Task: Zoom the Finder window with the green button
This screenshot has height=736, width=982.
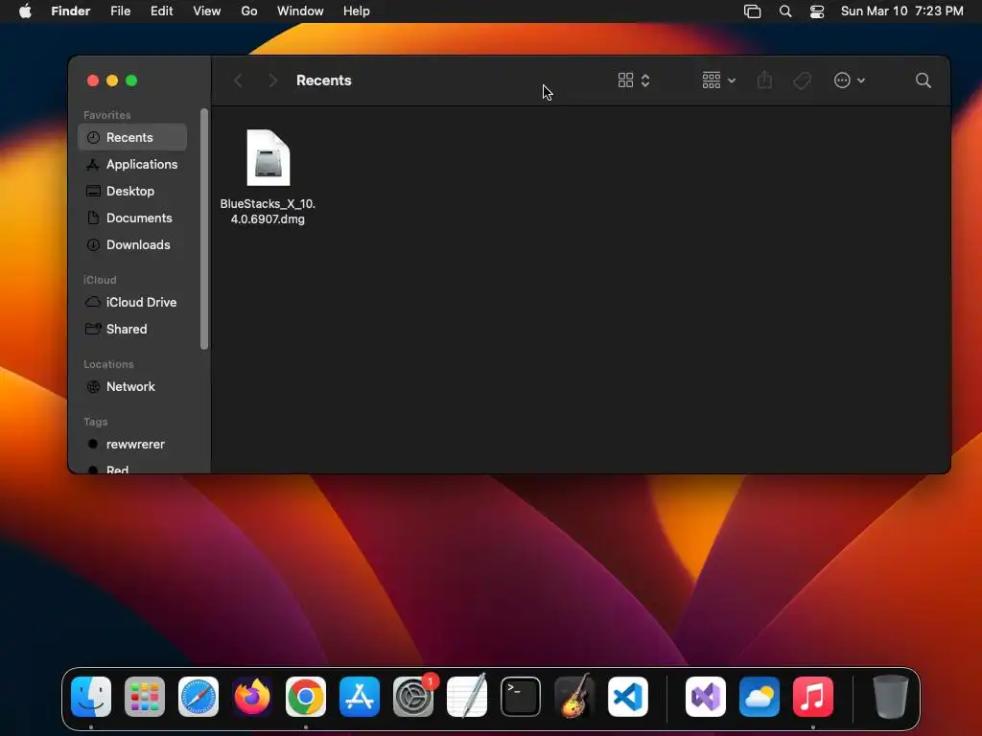Action: [x=131, y=80]
